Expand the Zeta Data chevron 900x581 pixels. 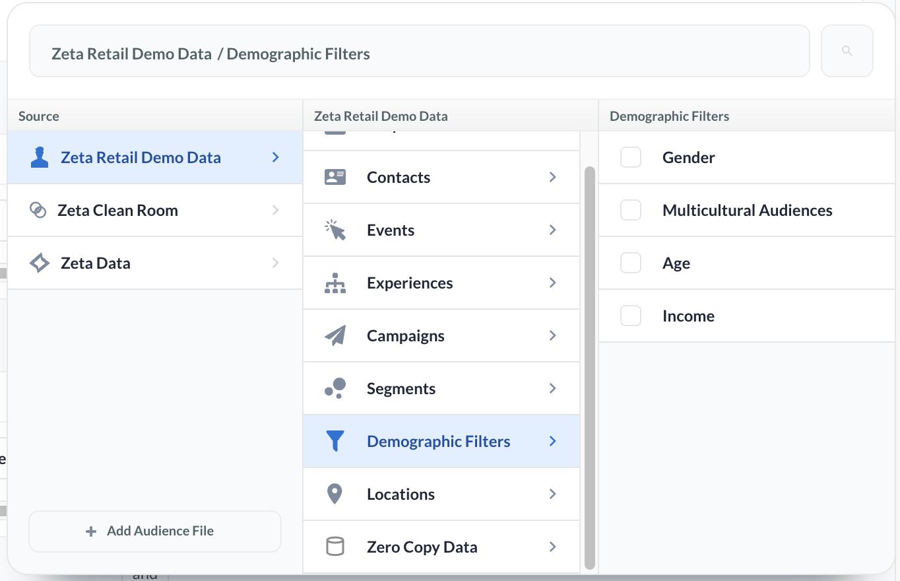pos(276,263)
